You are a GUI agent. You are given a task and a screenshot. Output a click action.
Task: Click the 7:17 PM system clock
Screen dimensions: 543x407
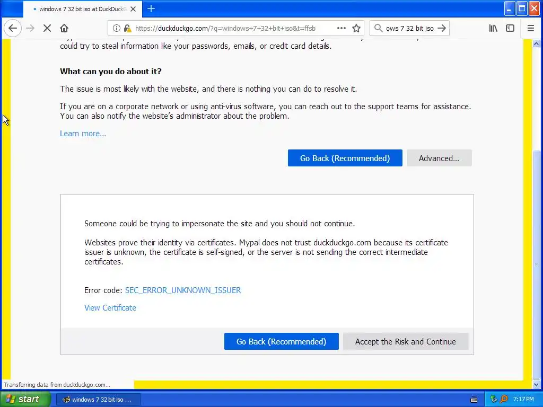(523, 400)
